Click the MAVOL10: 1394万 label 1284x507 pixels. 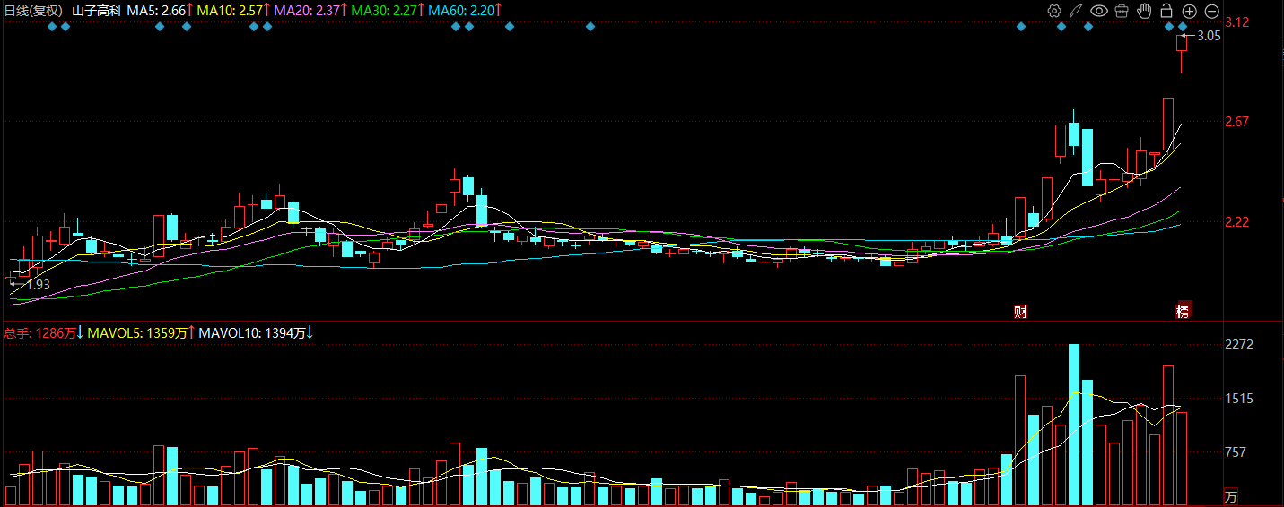pos(256,332)
